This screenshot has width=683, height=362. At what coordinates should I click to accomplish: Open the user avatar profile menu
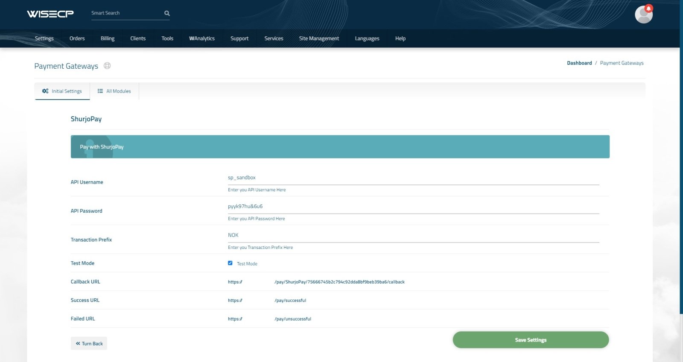click(x=643, y=15)
